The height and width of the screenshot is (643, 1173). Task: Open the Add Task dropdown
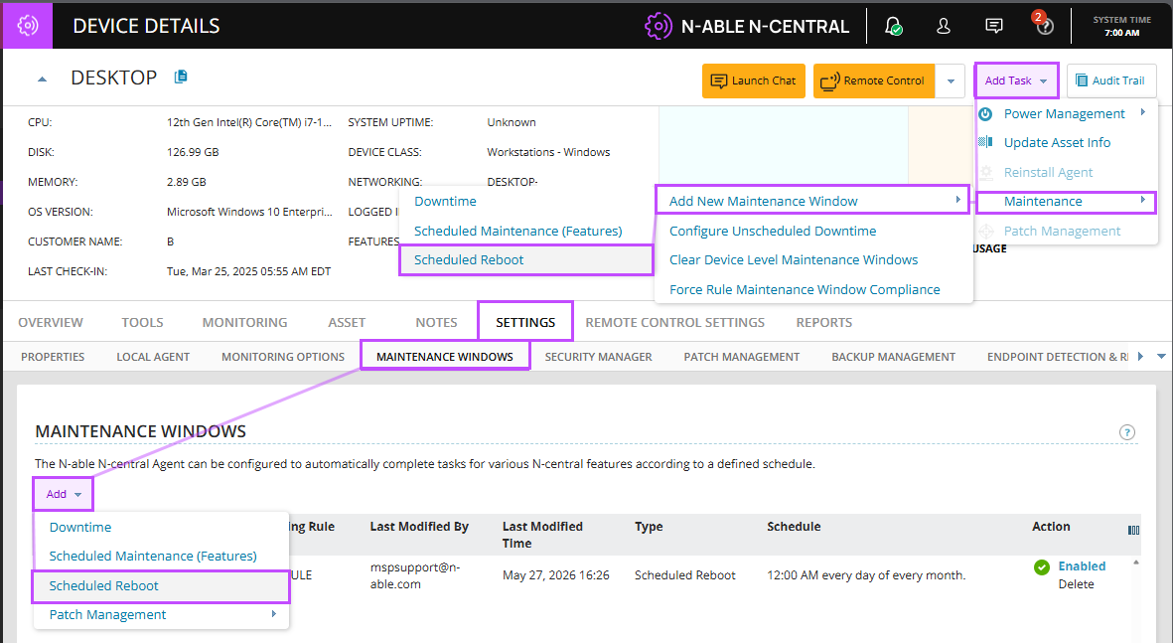tap(1016, 80)
